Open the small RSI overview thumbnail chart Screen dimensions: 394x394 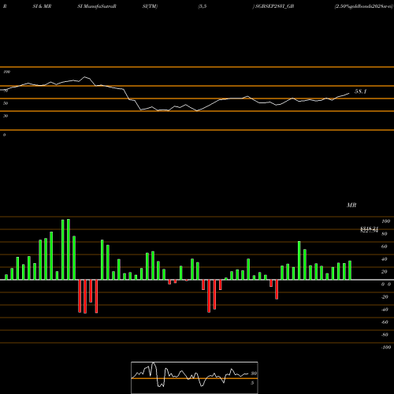point(195,377)
